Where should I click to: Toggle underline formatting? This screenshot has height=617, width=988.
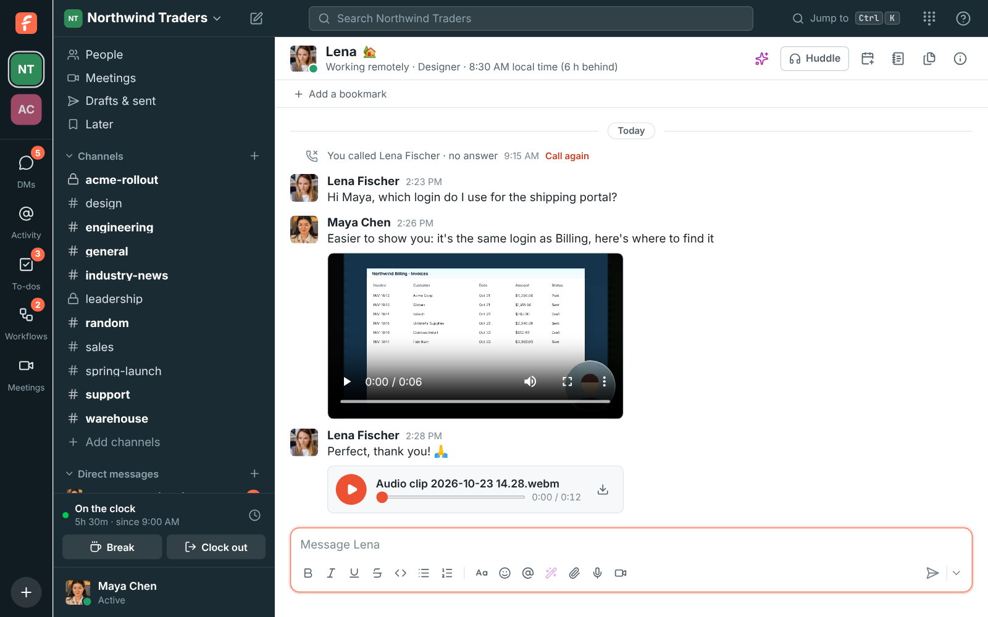tap(354, 573)
